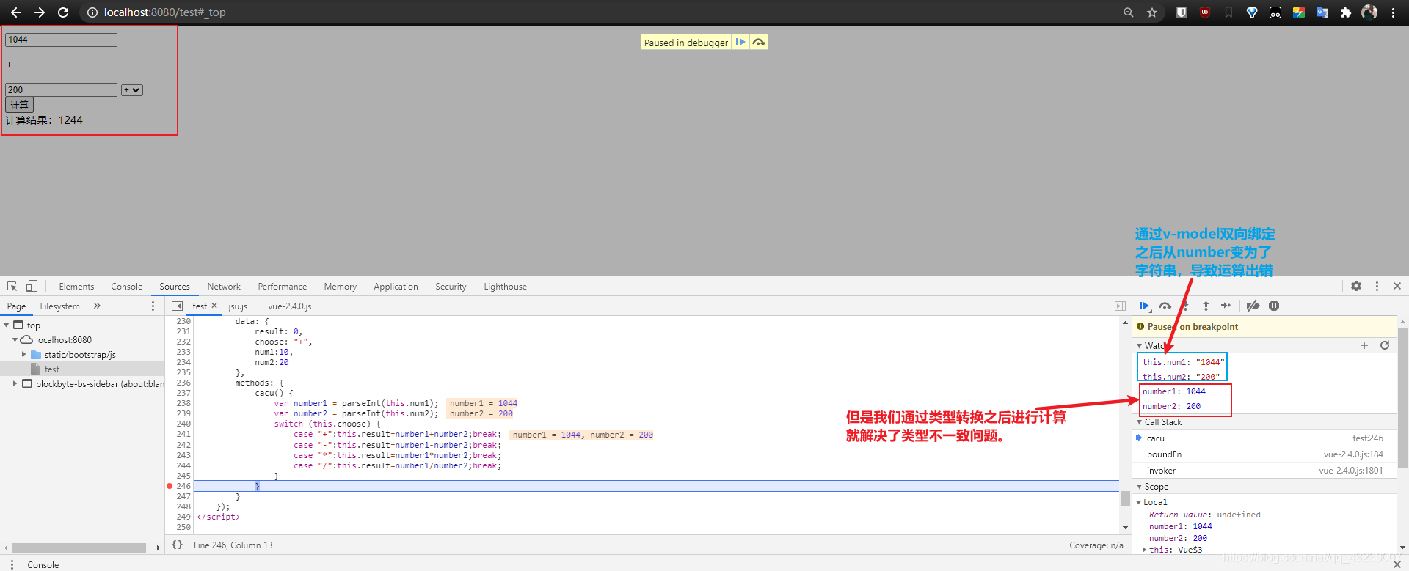The image size is (1409, 571).
Task: Add a new watch expression
Action: 1364,345
